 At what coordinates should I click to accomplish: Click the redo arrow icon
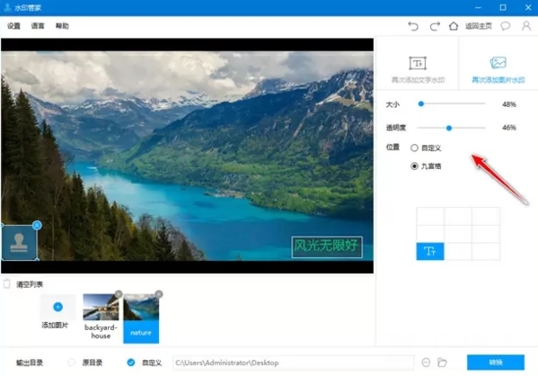click(435, 26)
